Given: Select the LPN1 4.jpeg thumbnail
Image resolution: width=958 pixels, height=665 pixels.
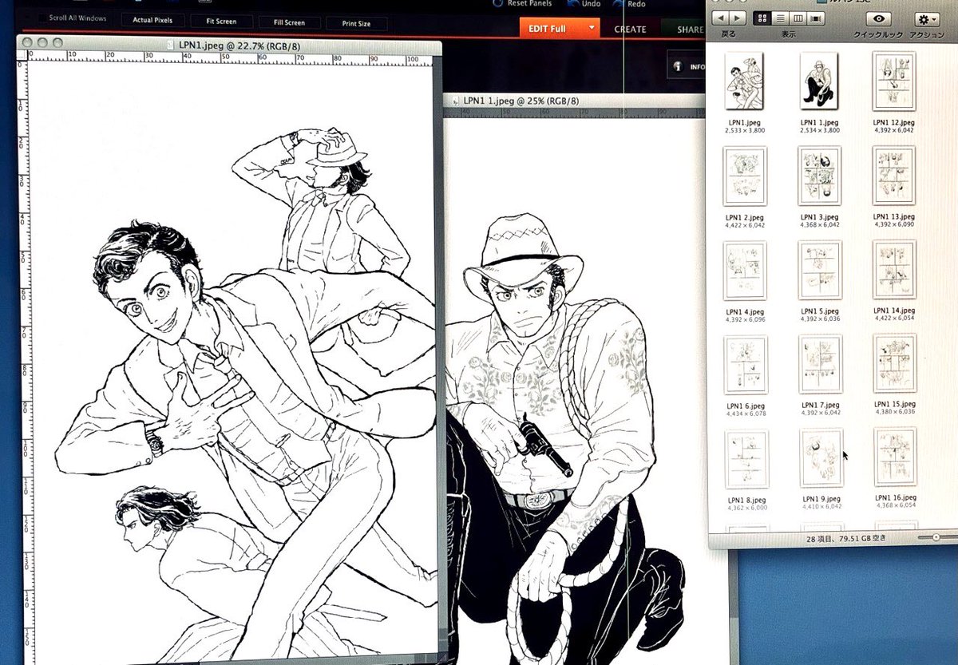Looking at the screenshot, I should click(x=745, y=271).
